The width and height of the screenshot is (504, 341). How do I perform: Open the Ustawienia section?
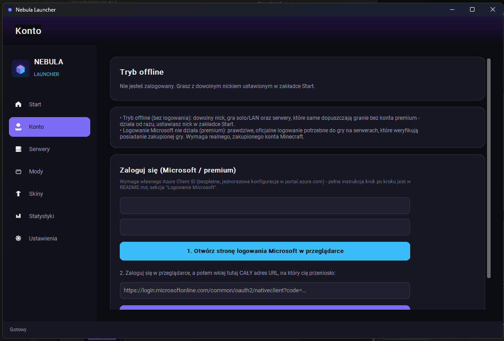[x=50, y=239]
